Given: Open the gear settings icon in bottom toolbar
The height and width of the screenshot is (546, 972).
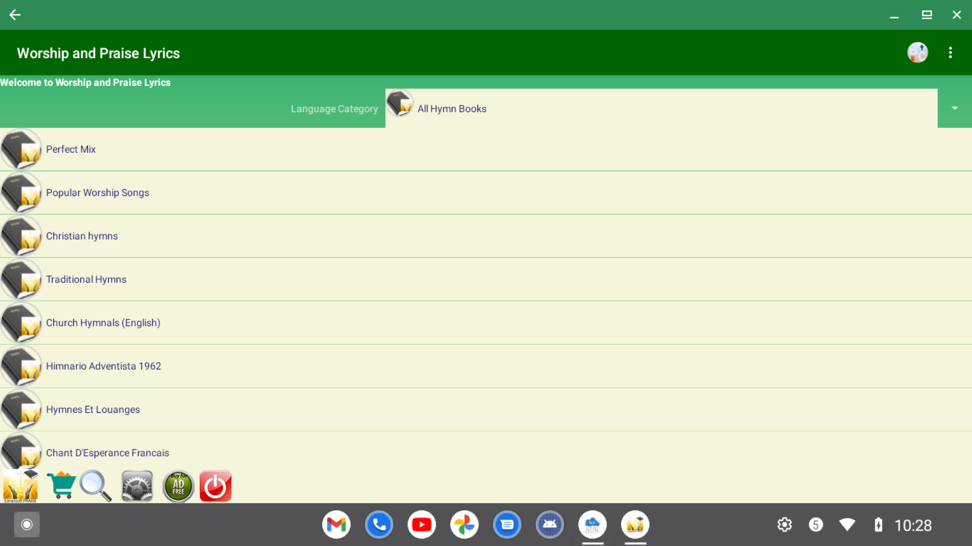Looking at the screenshot, I should click(x=137, y=486).
